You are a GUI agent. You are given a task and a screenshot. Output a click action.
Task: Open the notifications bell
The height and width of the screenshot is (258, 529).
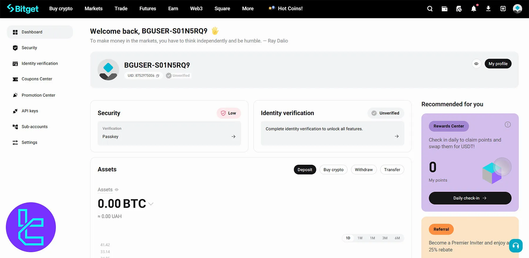pos(474,9)
